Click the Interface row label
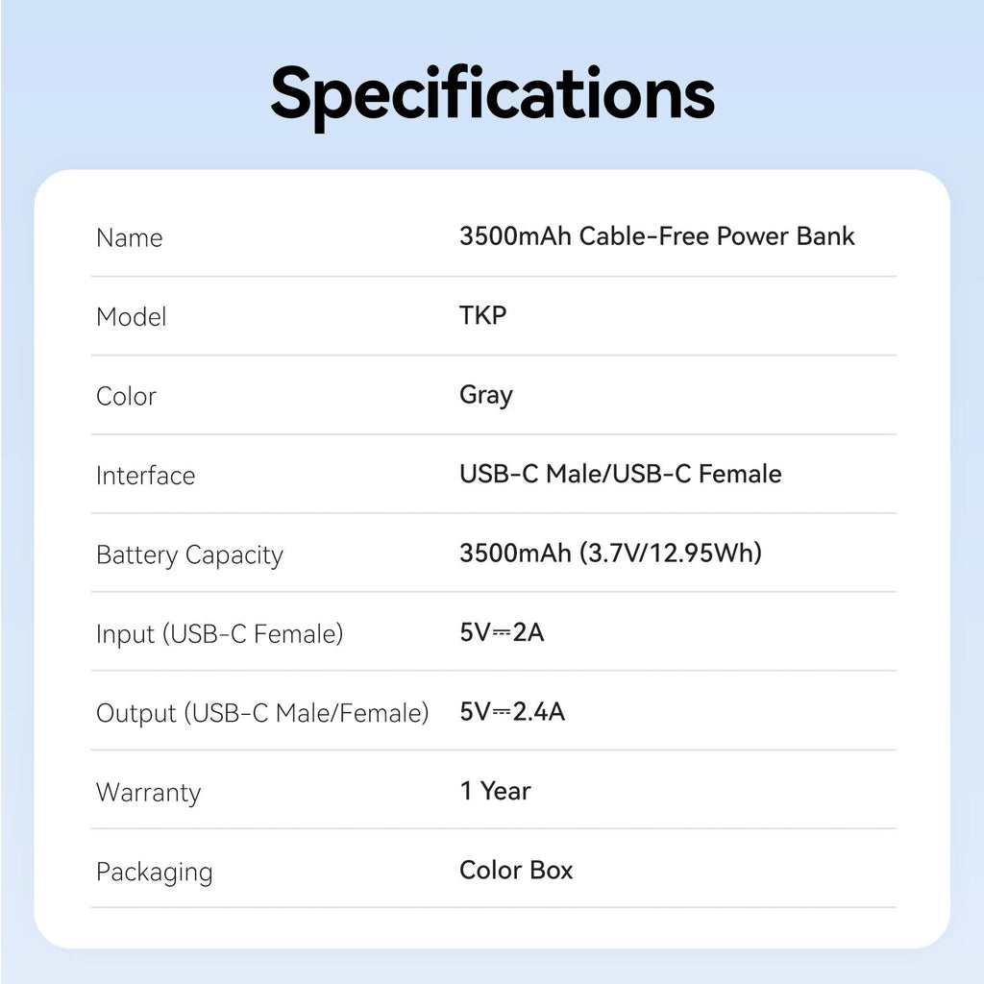This screenshot has width=984, height=984. coord(145,476)
